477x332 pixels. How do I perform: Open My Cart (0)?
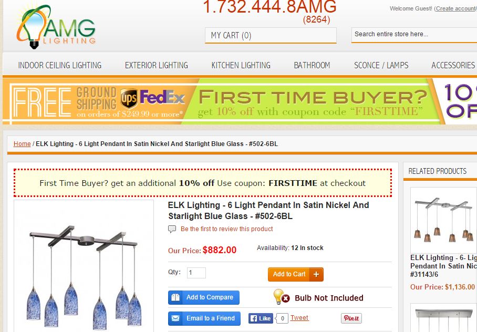coord(271,36)
